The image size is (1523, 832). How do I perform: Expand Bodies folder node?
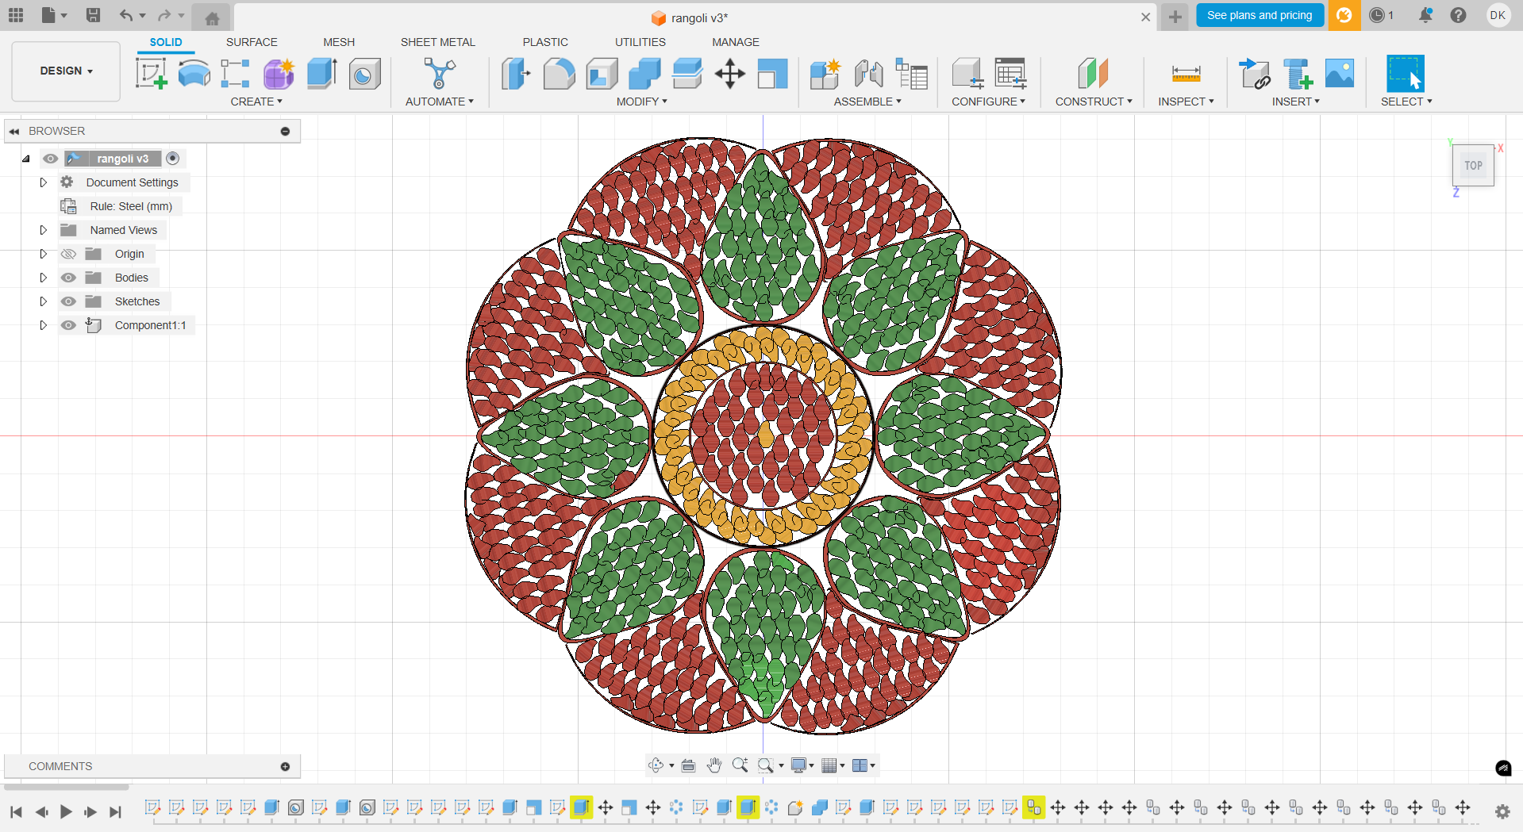pyautogui.click(x=44, y=278)
